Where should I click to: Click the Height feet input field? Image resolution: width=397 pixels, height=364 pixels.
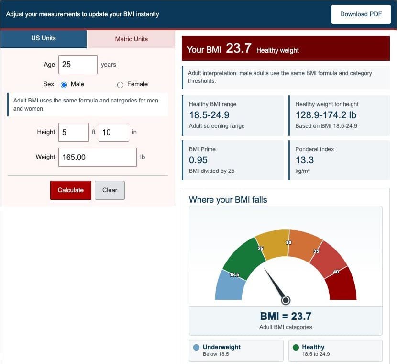74,132
